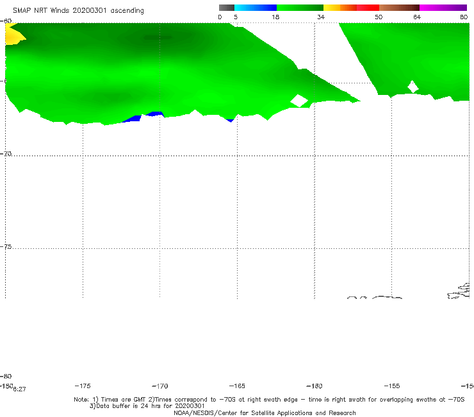
Task: Click the 'SMAP NRT Winds 20200301 ascending' title
Action: (x=78, y=11)
